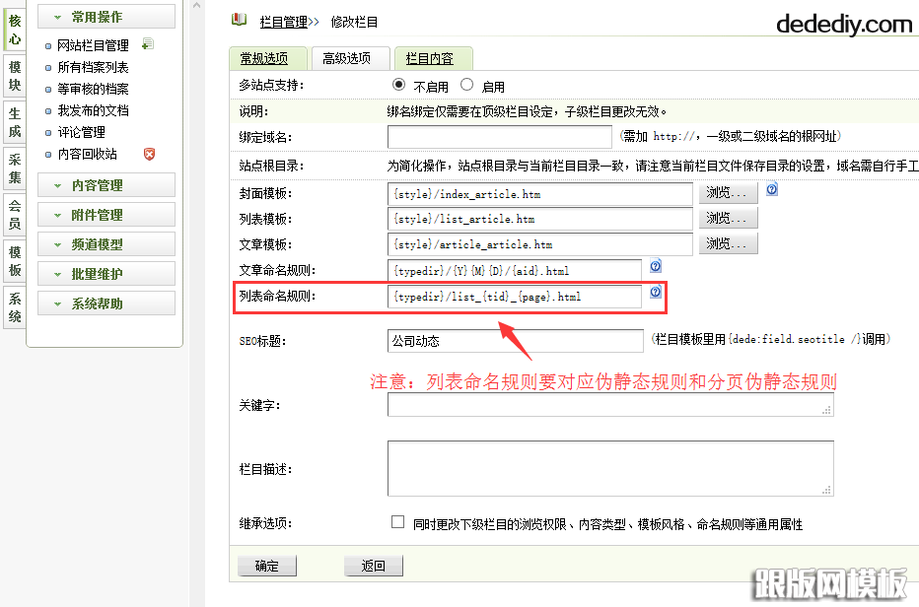919x607 pixels.
Task: Click the green icon beside 网站栏目管理
Action: tap(147, 44)
